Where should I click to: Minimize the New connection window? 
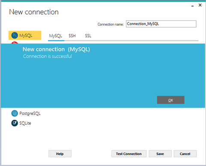tap(193, 6)
